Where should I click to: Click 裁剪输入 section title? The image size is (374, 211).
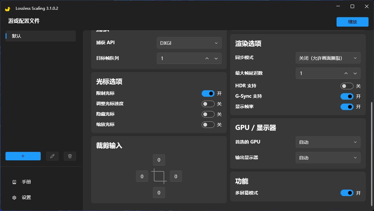click(109, 145)
